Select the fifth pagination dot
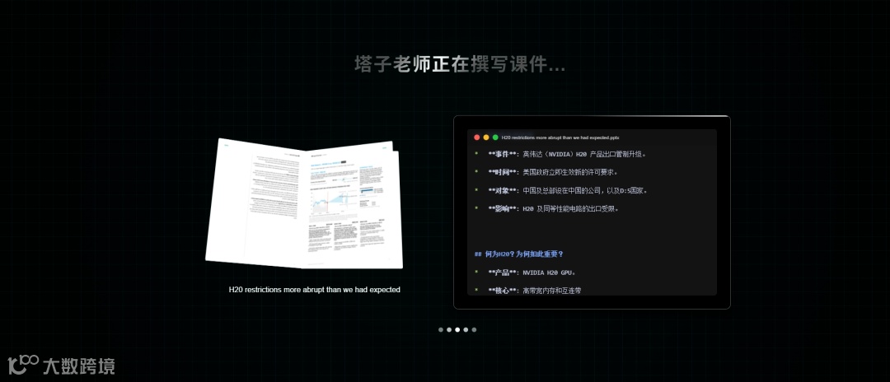Viewport: 890px width, 382px height. point(474,329)
